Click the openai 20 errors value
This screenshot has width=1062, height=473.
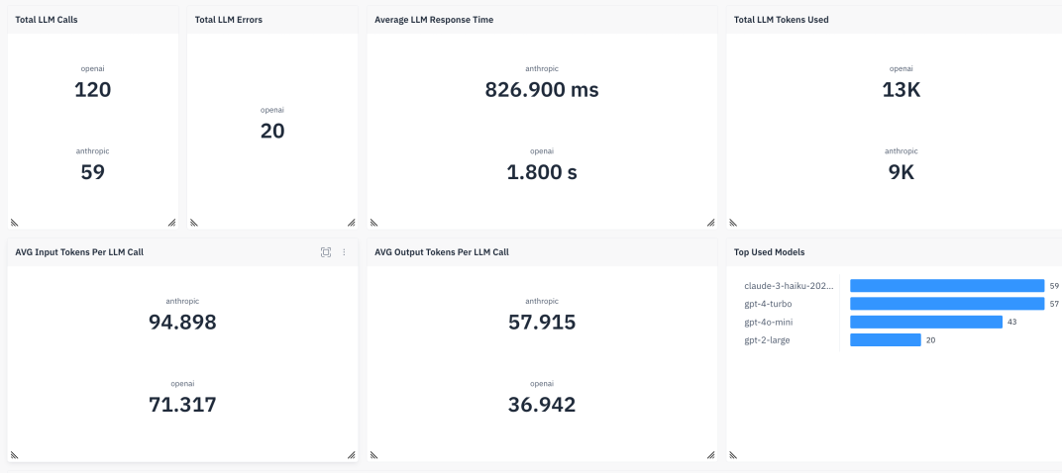click(x=272, y=132)
